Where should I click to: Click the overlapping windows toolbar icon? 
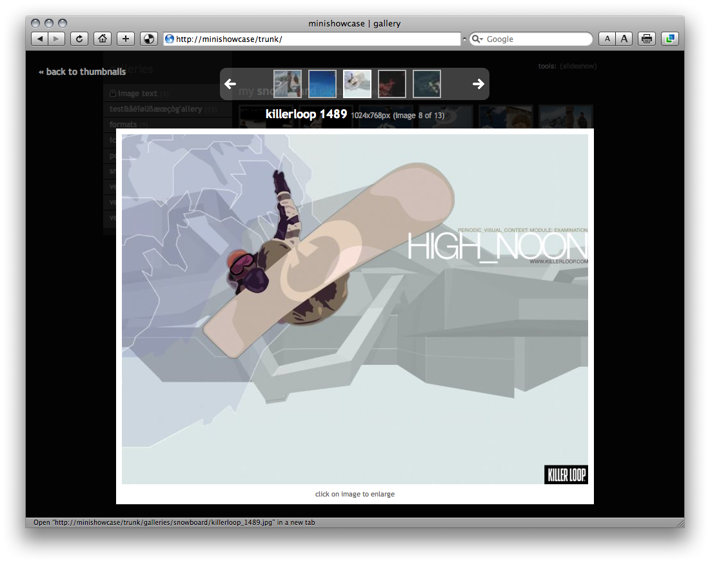point(670,39)
